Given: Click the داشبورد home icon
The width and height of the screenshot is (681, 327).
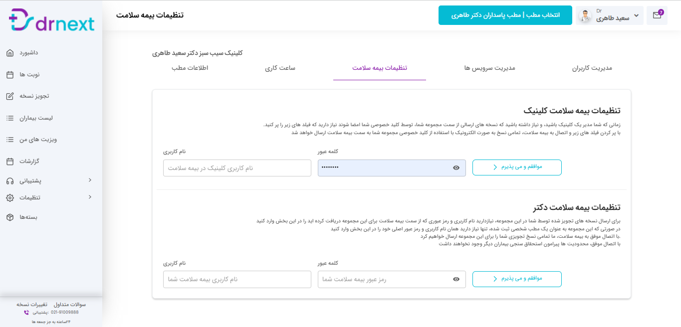Looking at the screenshot, I should (10, 53).
